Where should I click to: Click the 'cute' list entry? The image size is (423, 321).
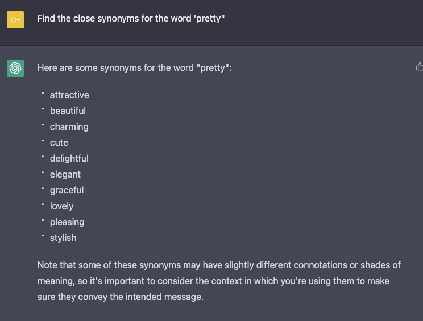[59, 142]
